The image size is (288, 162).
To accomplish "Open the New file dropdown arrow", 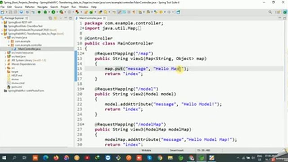I will pyautogui.click(x=6, y=12).
